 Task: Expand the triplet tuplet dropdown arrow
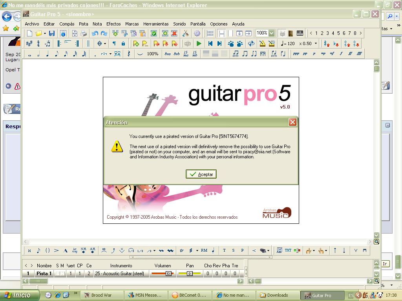click(x=110, y=54)
